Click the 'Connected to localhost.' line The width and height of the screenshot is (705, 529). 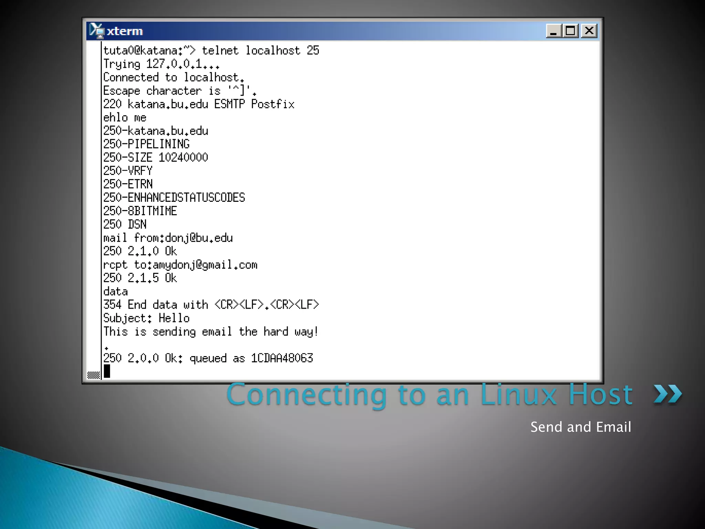(x=174, y=77)
